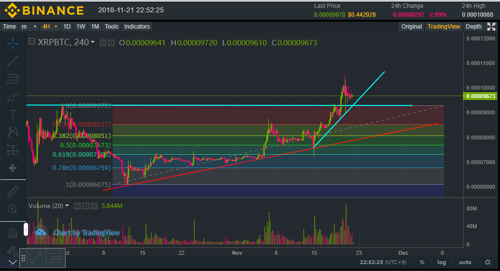500x271 pixels.
Task: Select the red ascending trend line
Action: 271,157
